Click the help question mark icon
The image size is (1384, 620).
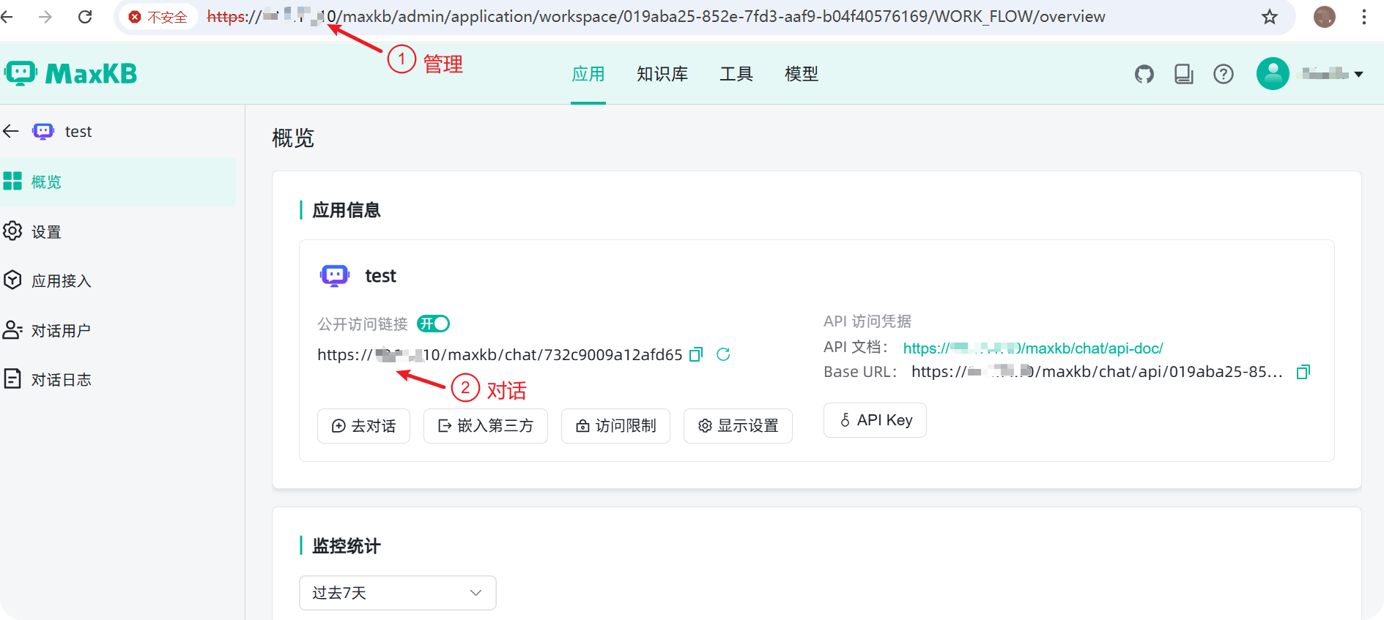tap(1223, 74)
